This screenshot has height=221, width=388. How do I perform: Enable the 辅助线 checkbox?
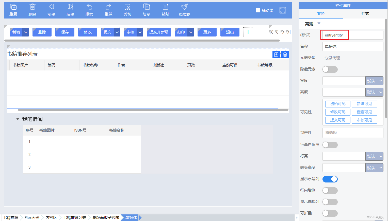coord(258,10)
